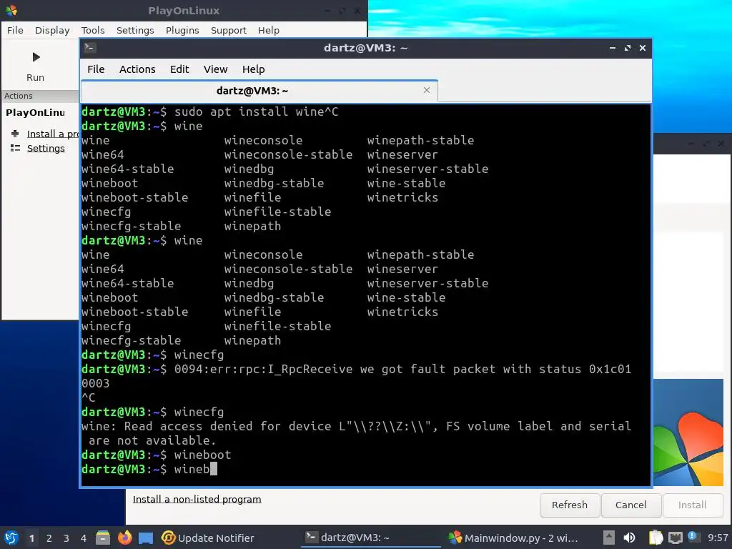Close the terminal window
The height and width of the screenshot is (549, 732).
coord(643,48)
